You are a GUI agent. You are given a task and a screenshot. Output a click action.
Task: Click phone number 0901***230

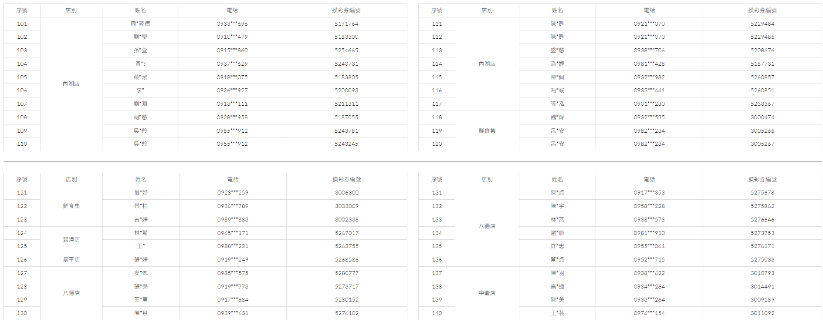(x=649, y=104)
